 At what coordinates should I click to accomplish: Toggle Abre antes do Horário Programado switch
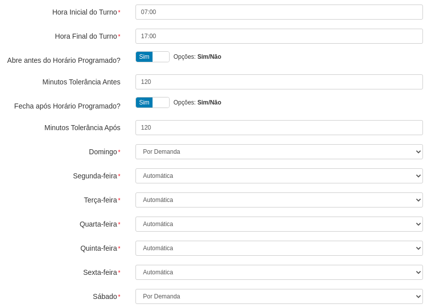pyautogui.click(x=153, y=57)
